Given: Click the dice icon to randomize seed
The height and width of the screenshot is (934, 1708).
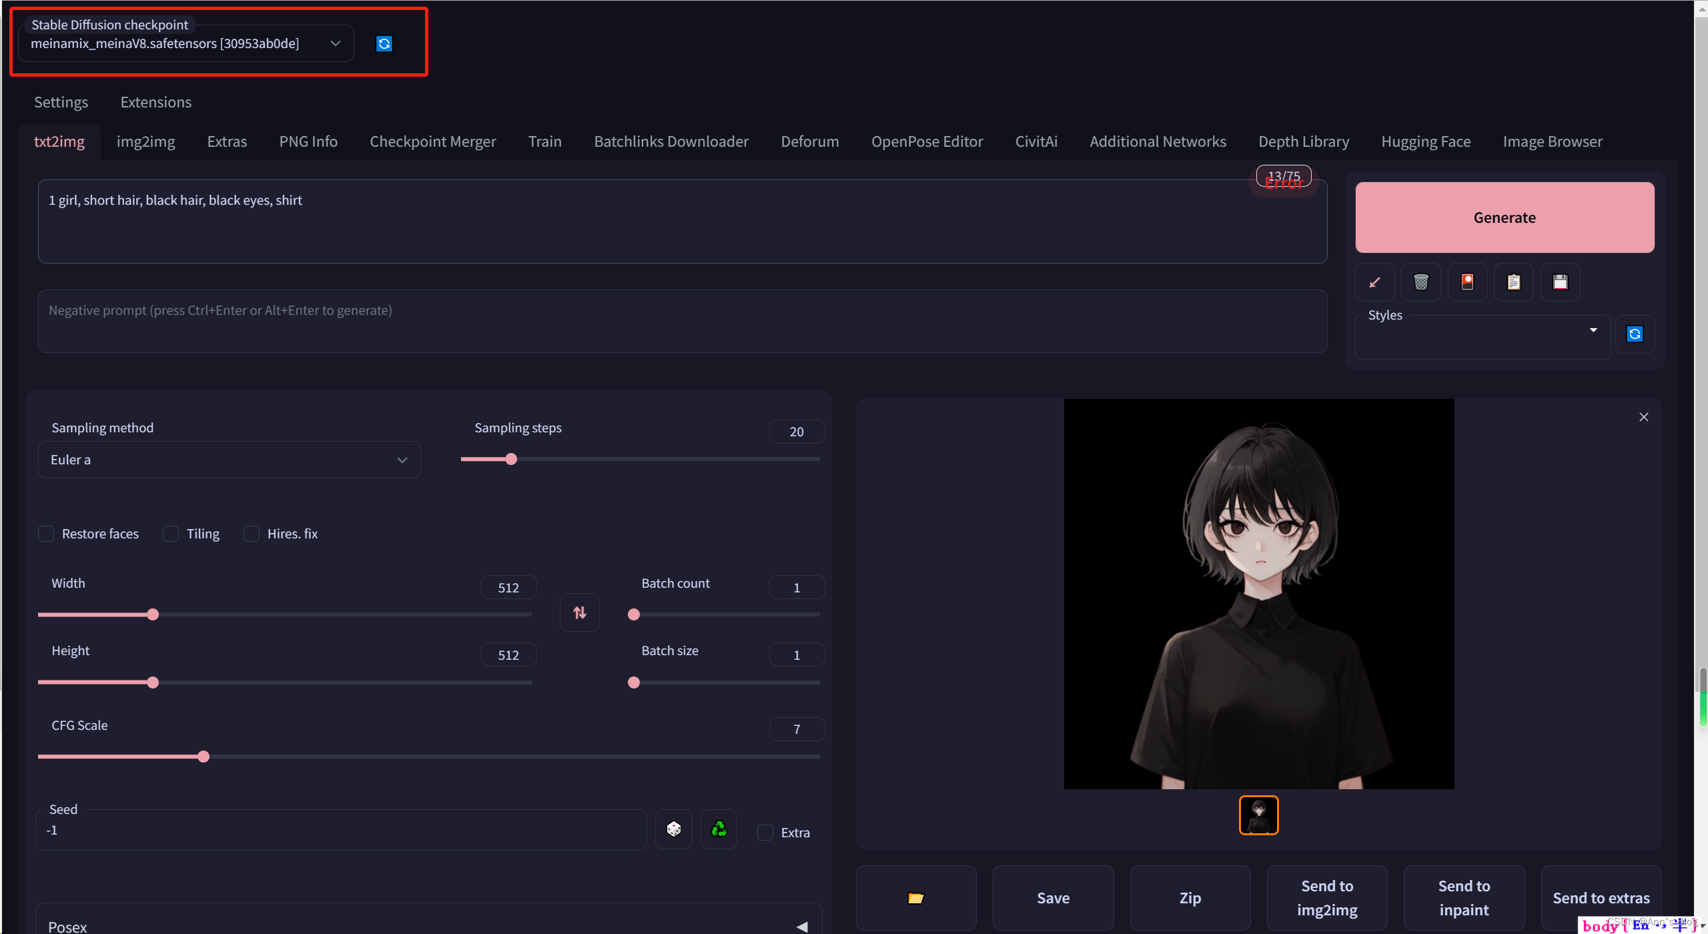Looking at the screenshot, I should point(674,829).
